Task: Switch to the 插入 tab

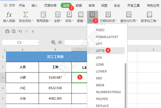Action: [x=35, y=5]
